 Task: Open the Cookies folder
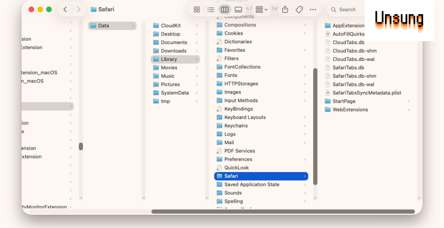click(x=233, y=33)
